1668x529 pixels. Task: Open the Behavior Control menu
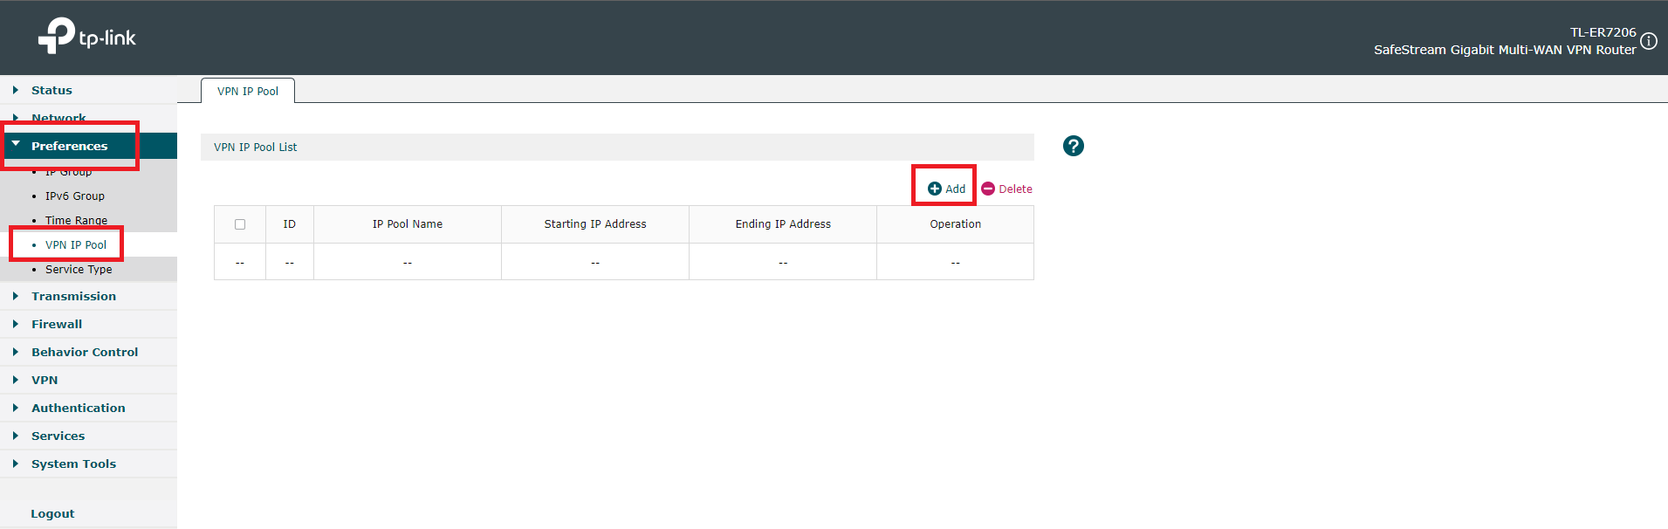[85, 352]
